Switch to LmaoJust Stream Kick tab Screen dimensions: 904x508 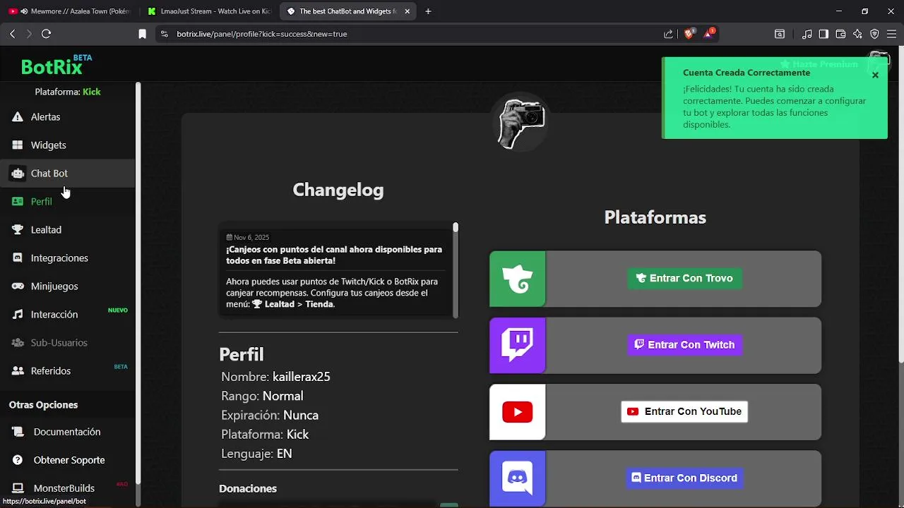pos(208,11)
